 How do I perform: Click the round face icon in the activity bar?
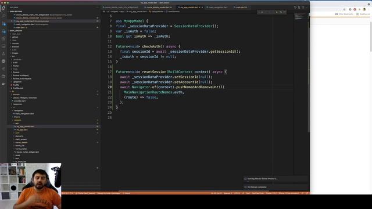click(3, 61)
